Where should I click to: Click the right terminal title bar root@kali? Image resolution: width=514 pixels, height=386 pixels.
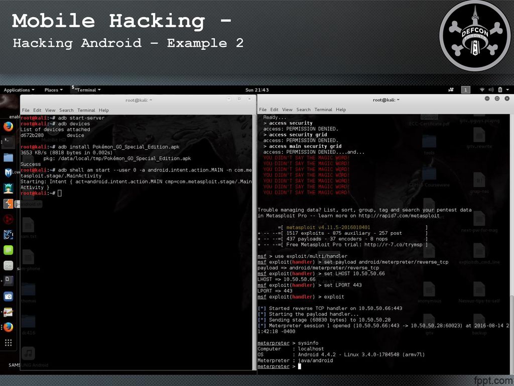(386, 100)
